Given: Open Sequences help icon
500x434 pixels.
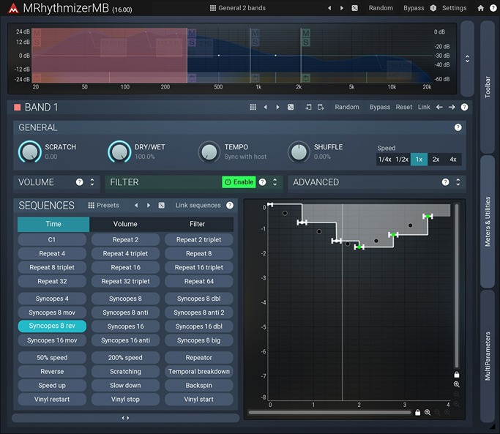Looking at the screenshot, I should pyautogui.click(x=230, y=206).
